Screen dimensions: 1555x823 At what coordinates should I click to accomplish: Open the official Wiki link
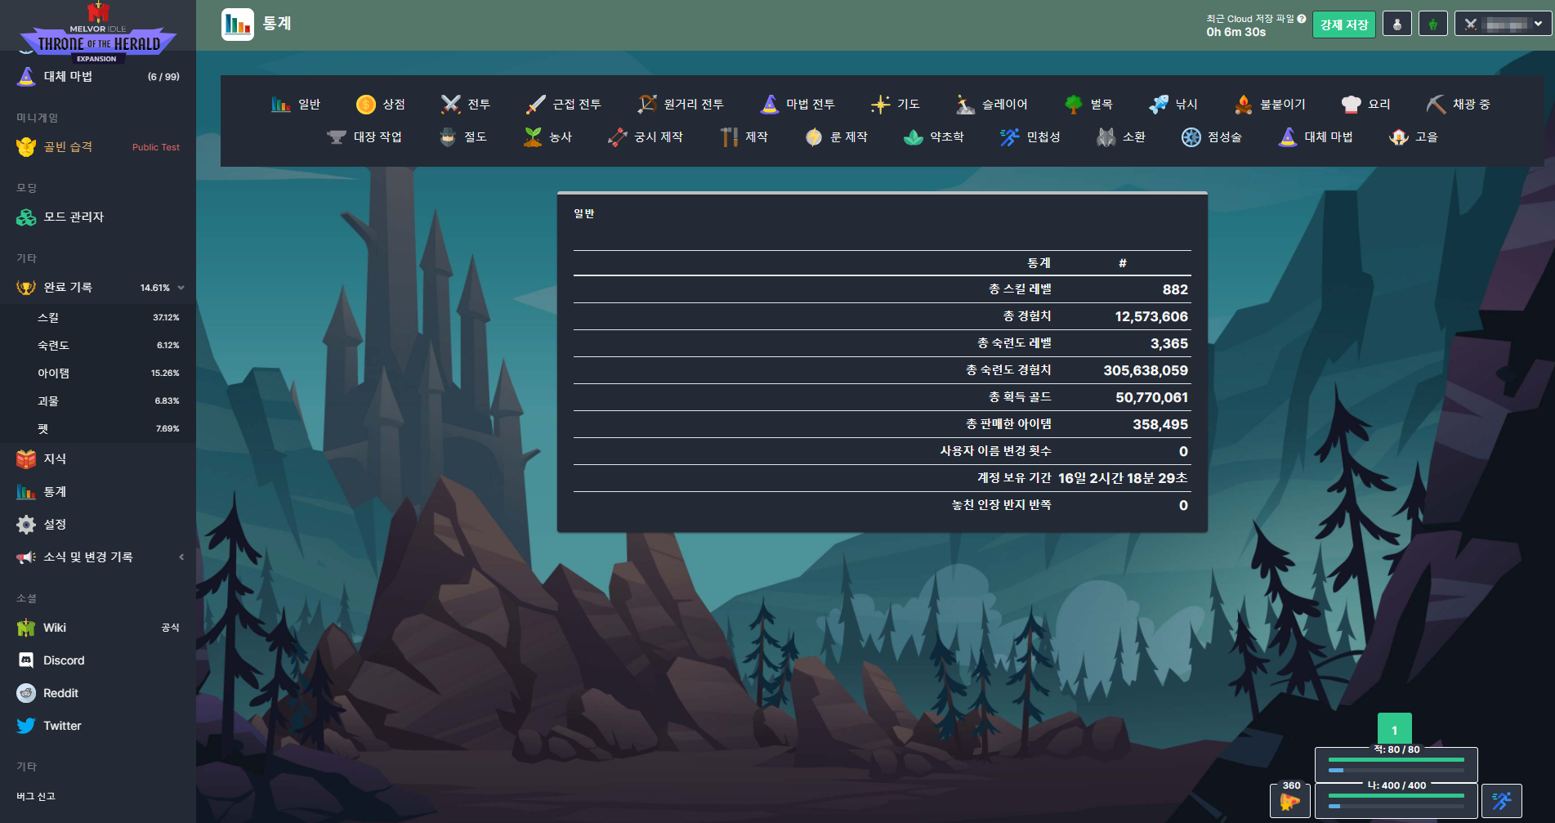click(x=98, y=628)
